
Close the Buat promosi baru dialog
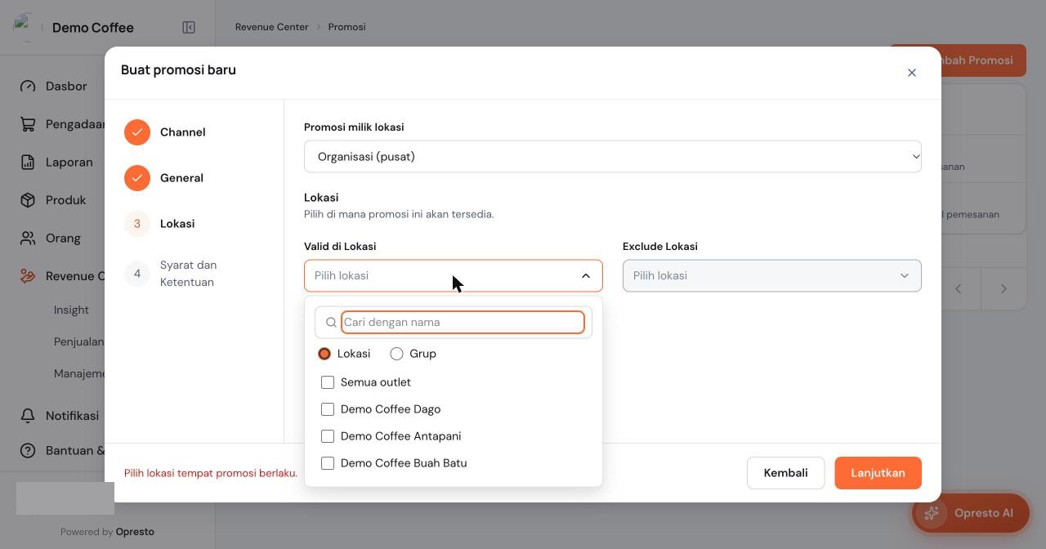(x=912, y=73)
